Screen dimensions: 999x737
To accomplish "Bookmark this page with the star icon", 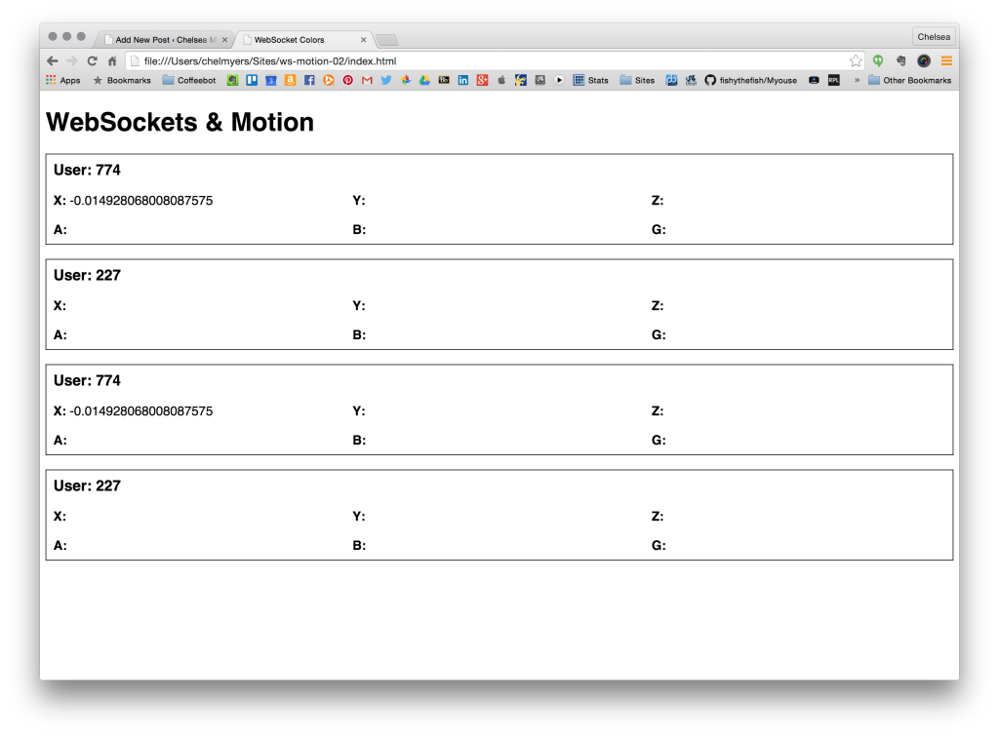I will click(856, 61).
